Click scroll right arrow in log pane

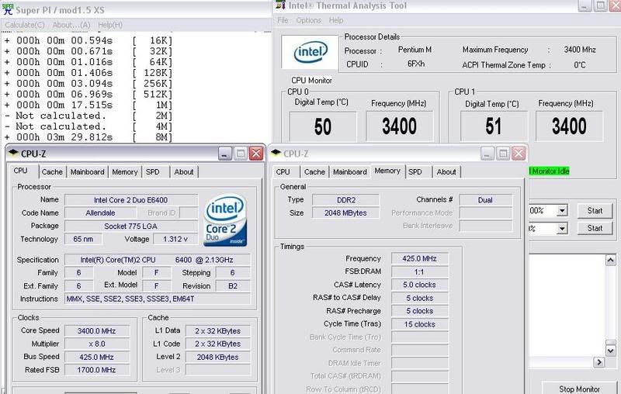point(598,362)
